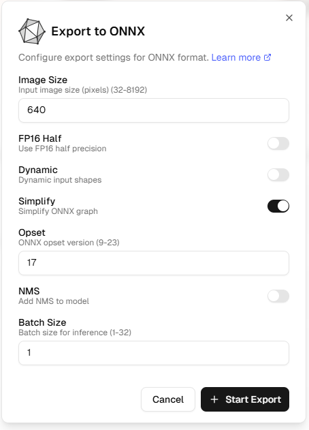Click the ONNX polyhedron logo icon
This screenshot has width=309, height=430.
point(32,31)
